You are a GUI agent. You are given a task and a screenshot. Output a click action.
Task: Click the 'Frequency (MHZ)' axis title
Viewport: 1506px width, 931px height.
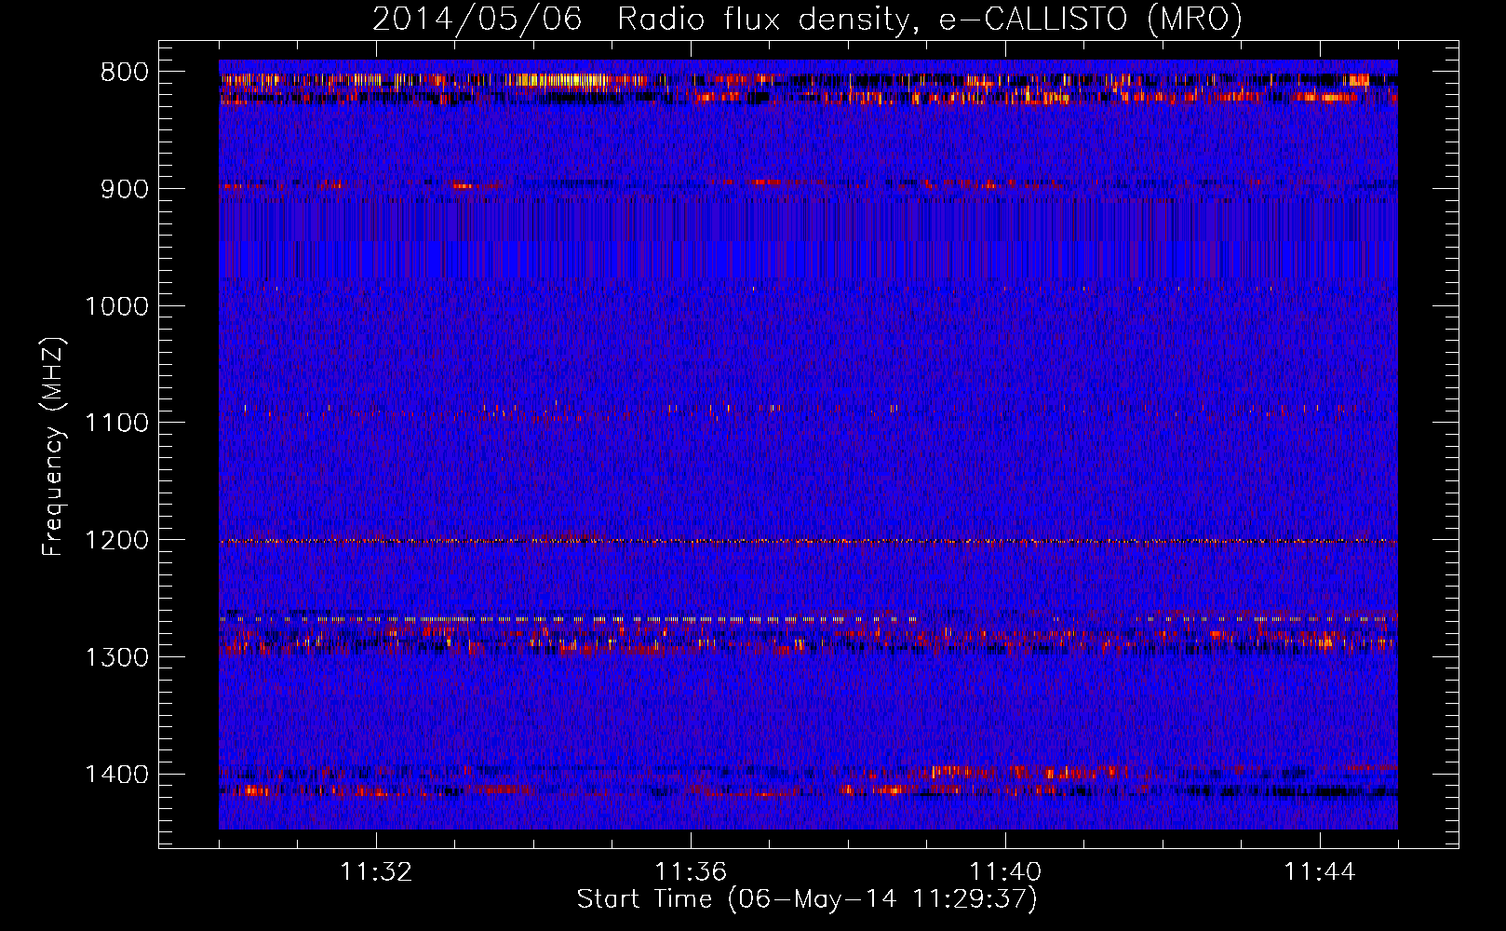click(54, 447)
